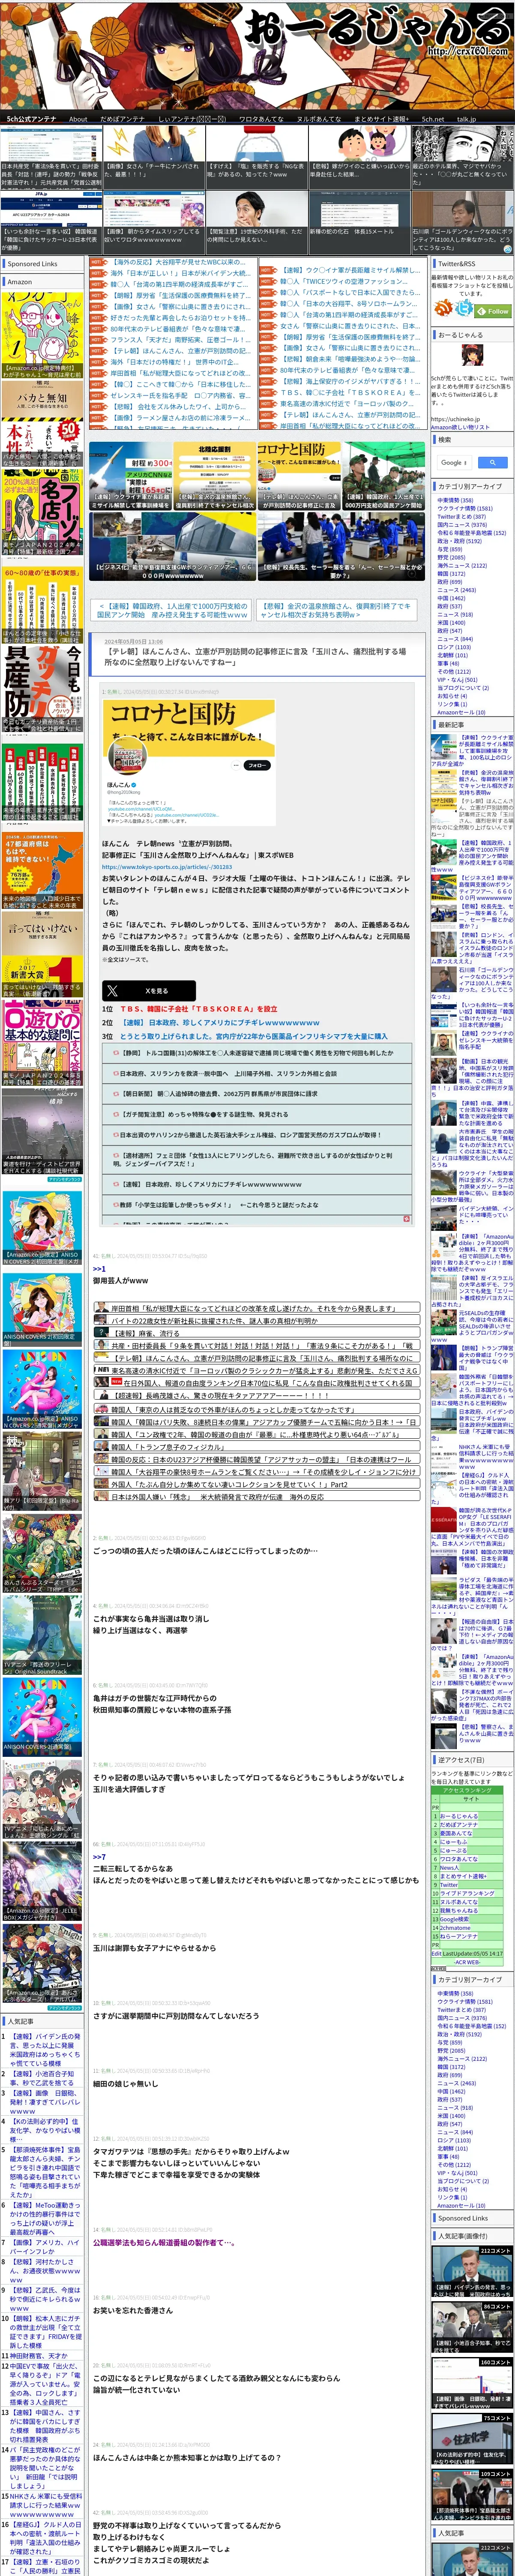The image size is (515, 2576).
Task: Click the Xを見る button under the tweet
Action: click(x=149, y=990)
